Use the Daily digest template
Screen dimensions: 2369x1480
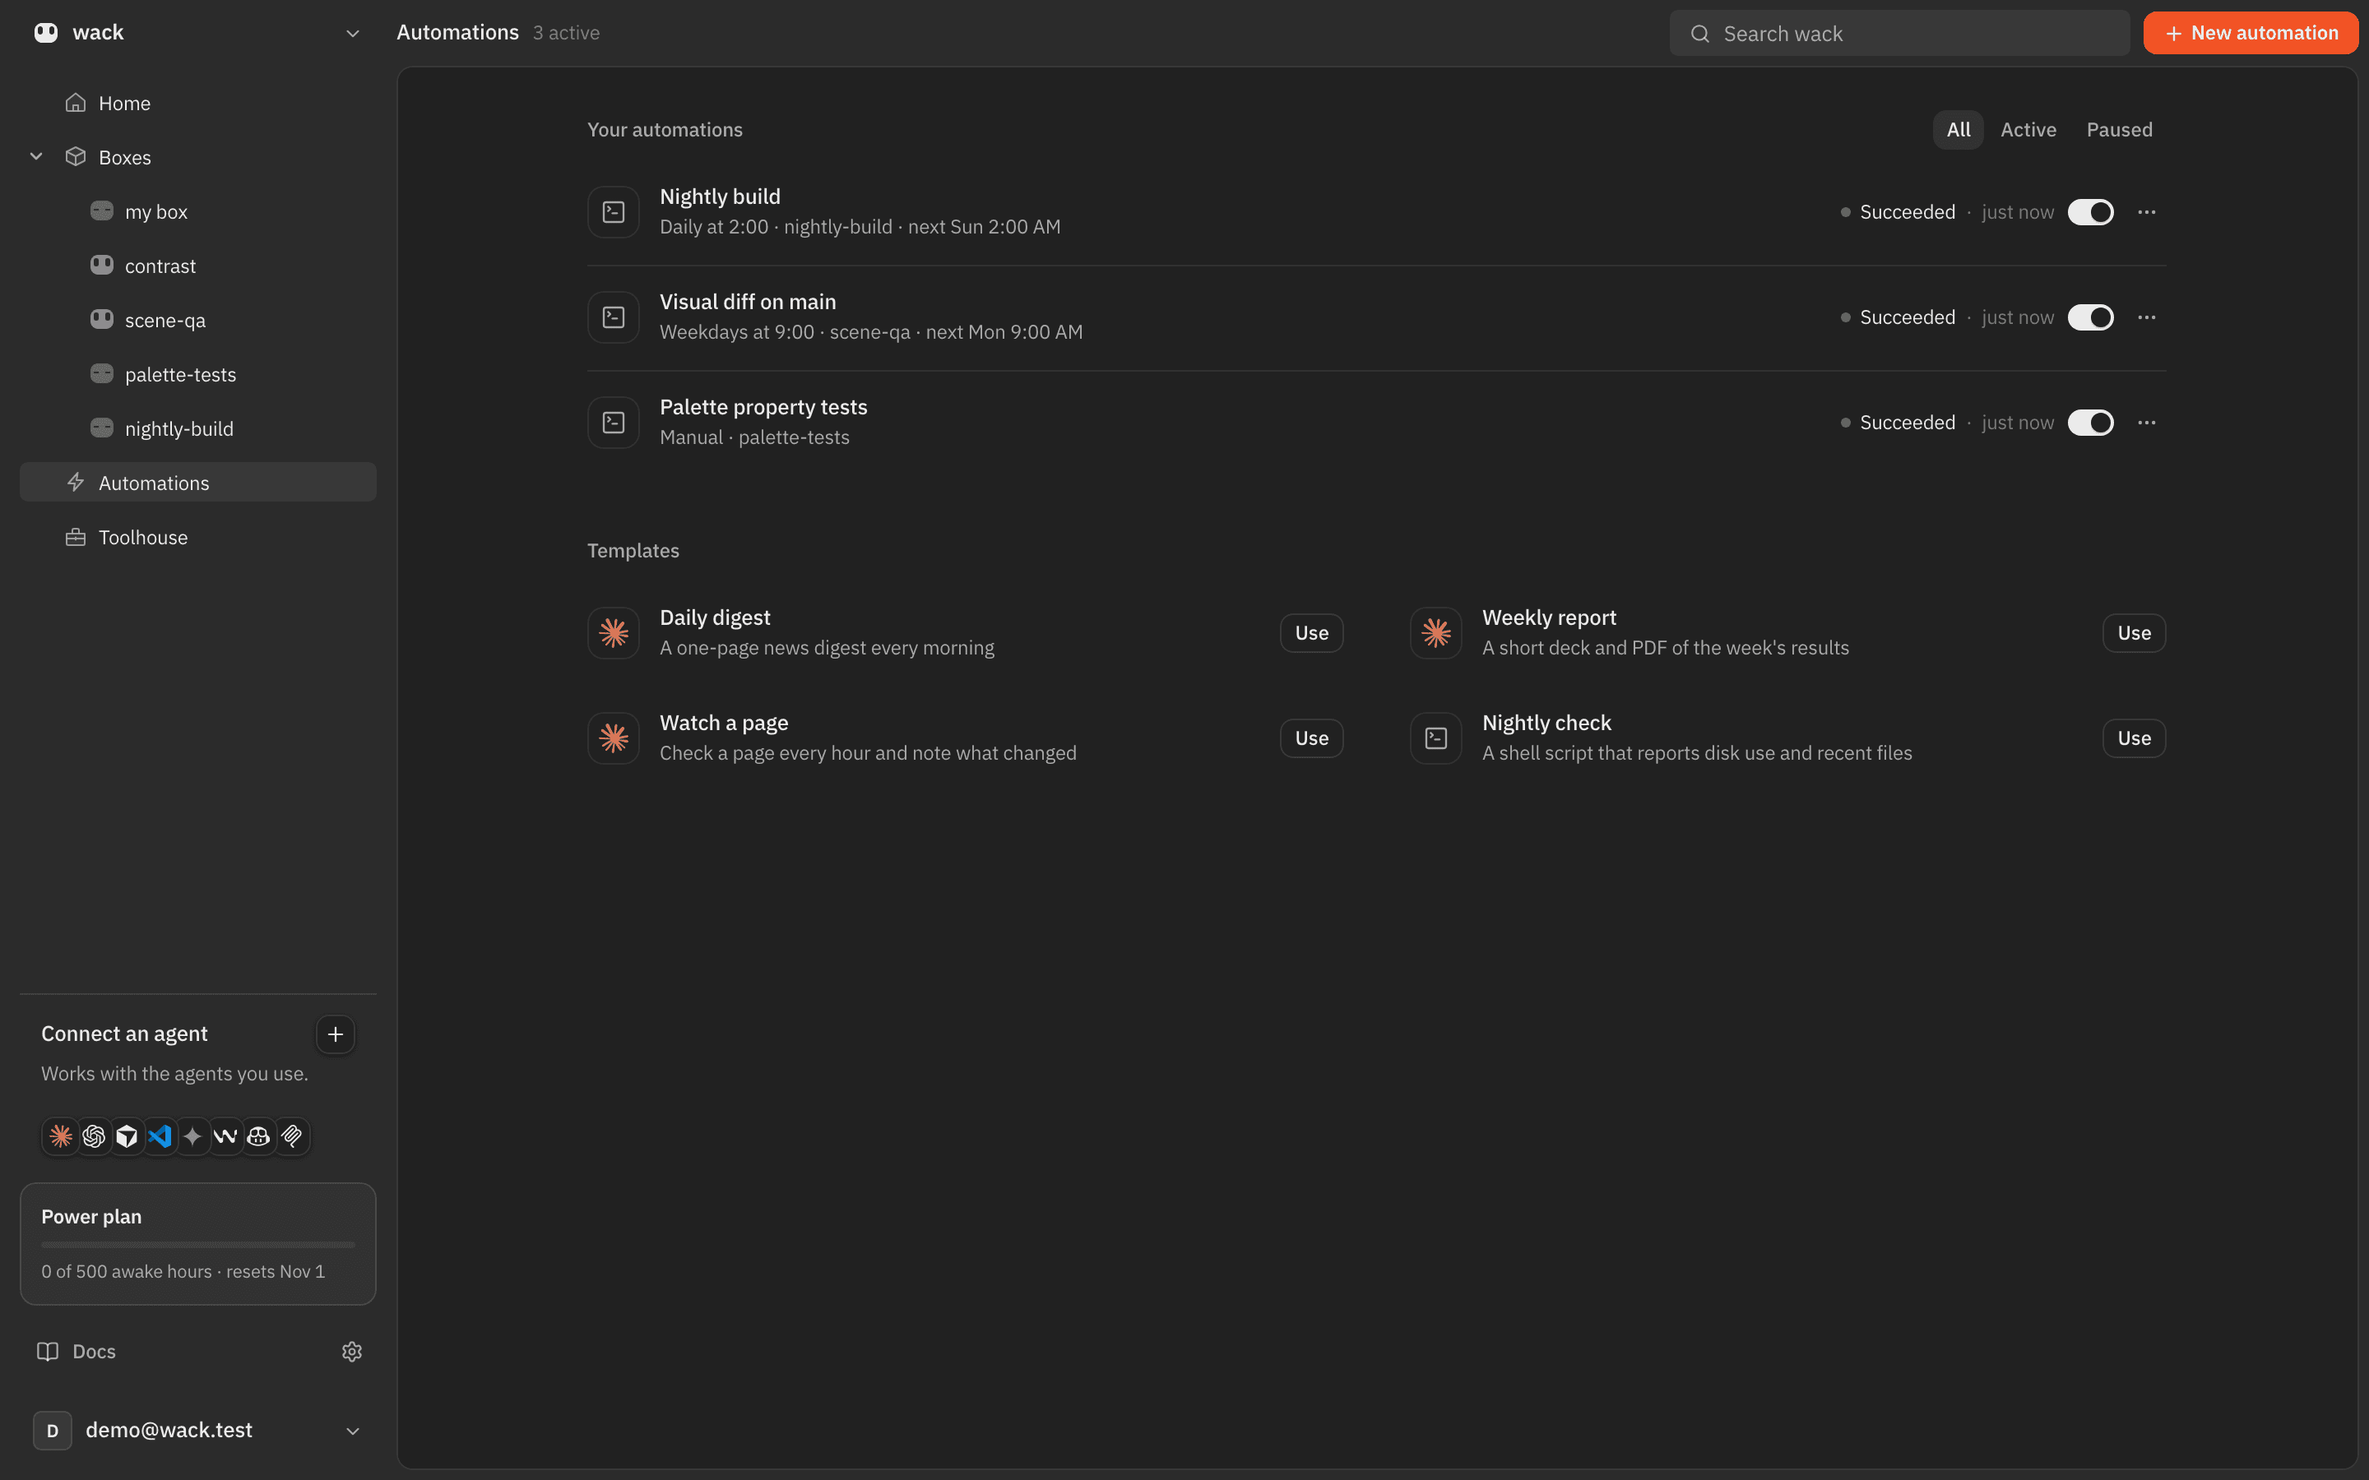(x=1312, y=633)
